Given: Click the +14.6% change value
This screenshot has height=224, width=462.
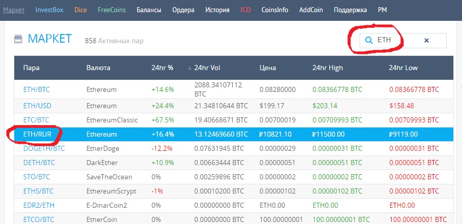Looking at the screenshot, I should 162,90.
